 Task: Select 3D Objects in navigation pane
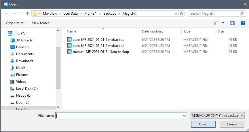click(24, 40)
